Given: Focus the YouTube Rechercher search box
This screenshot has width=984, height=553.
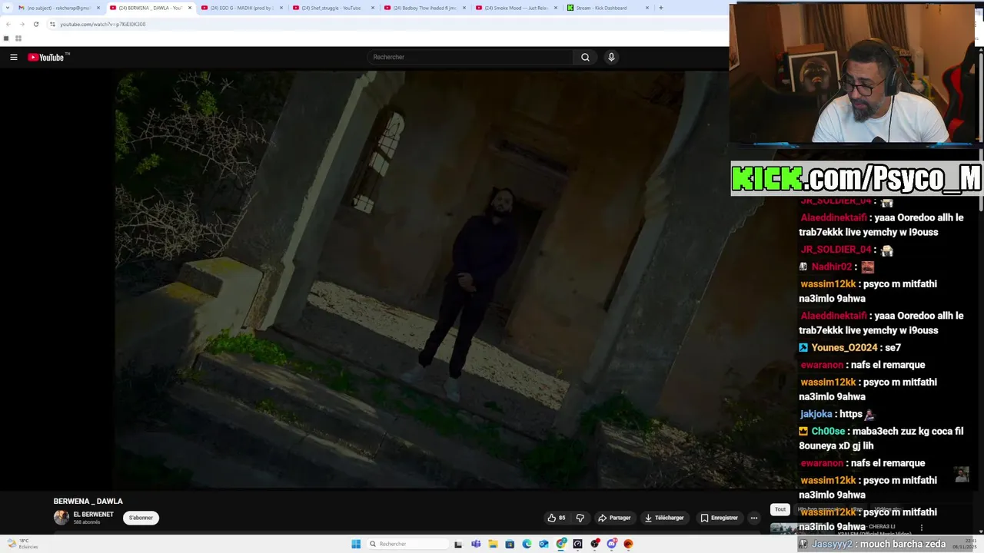Looking at the screenshot, I should (x=470, y=57).
